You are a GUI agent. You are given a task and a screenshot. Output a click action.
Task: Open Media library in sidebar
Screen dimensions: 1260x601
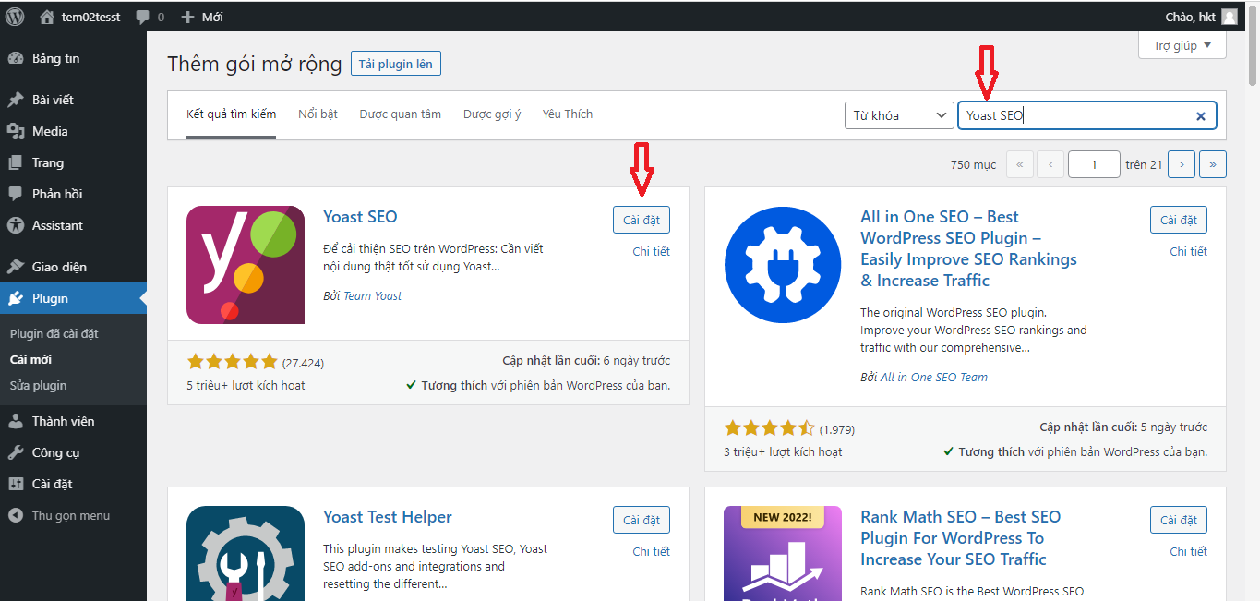(x=50, y=131)
